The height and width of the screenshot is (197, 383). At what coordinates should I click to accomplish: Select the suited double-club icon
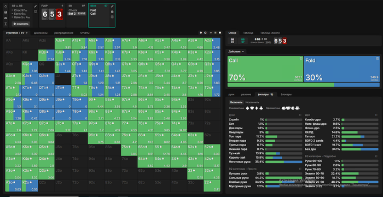point(297,108)
